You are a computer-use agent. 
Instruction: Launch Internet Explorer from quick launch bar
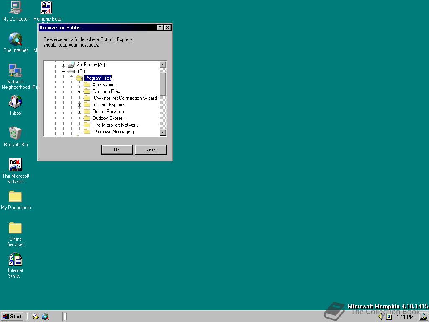[45, 317]
